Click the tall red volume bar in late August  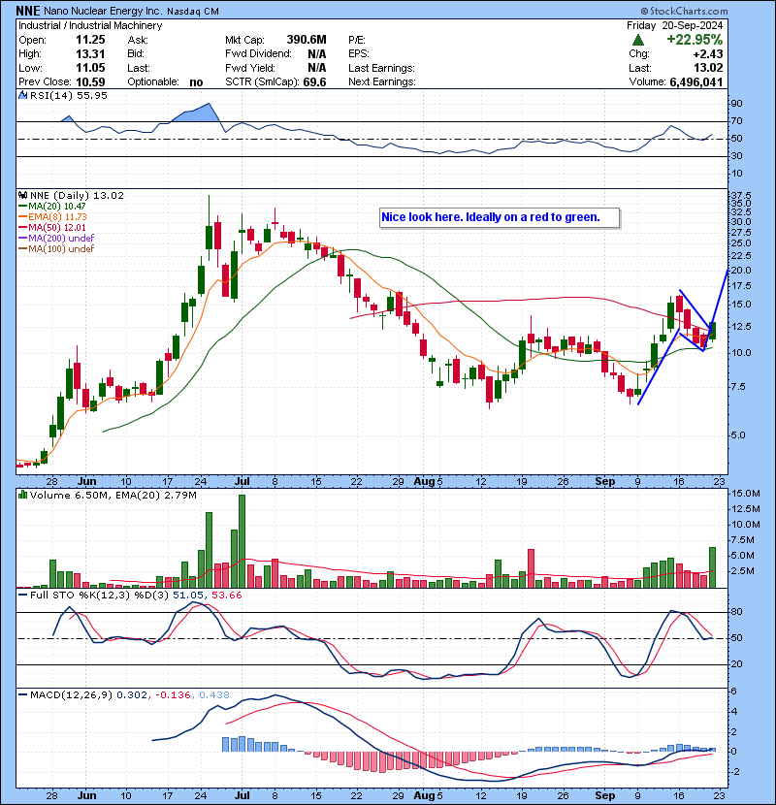click(531, 568)
